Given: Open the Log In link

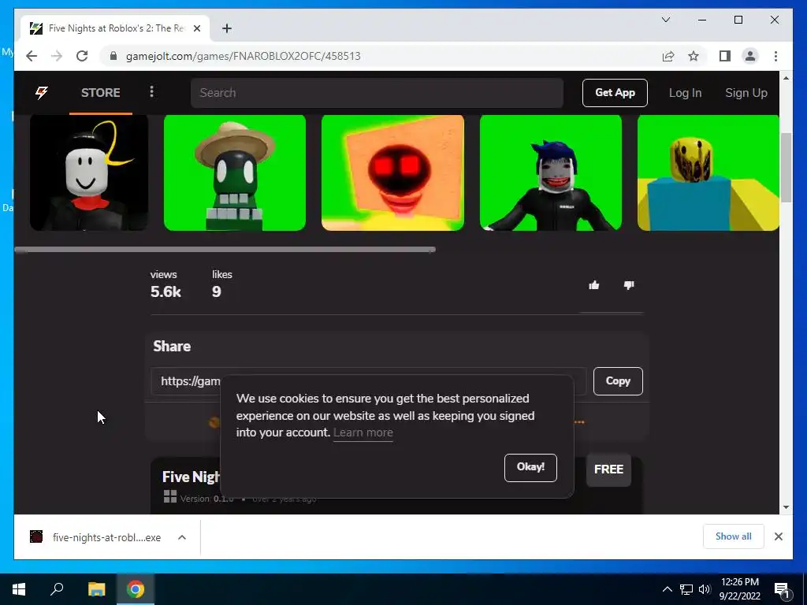Looking at the screenshot, I should coord(685,93).
